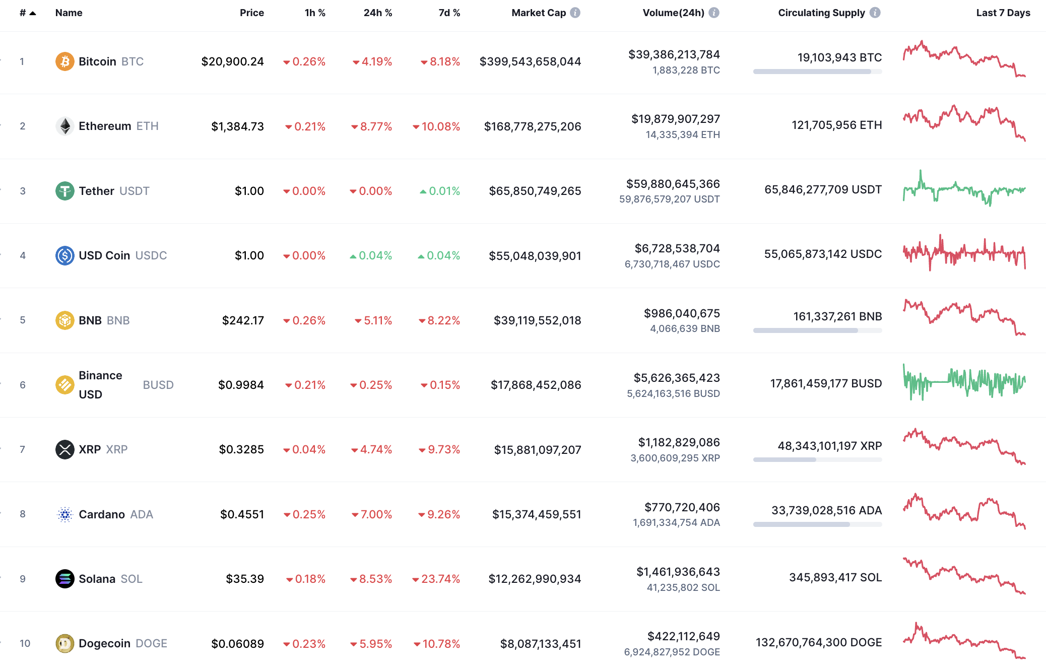Screen dimensions: 1046x672
Task: Click the Binance USD logo
Action: click(64, 384)
